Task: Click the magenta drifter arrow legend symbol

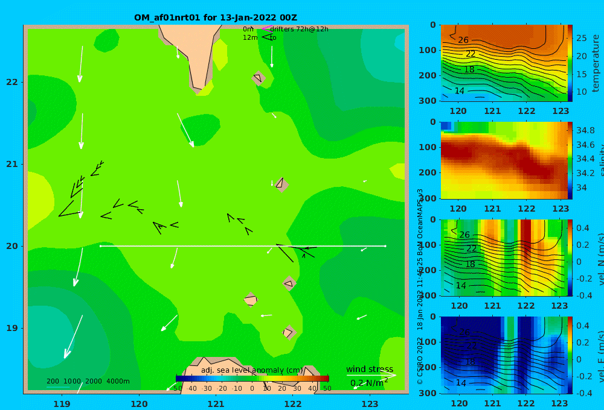Action: [266, 28]
